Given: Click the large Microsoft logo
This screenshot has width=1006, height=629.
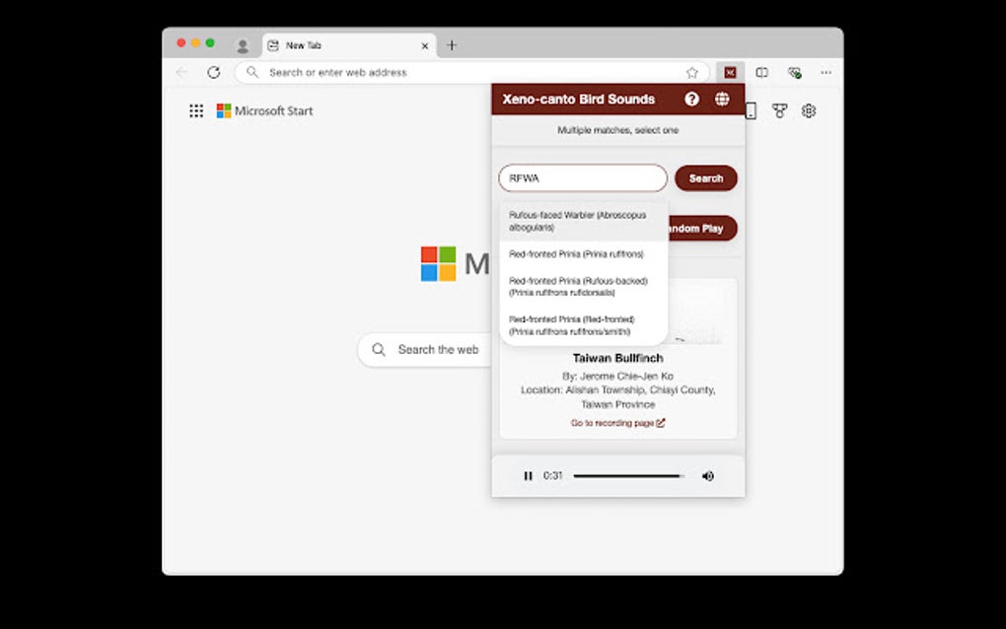Looking at the screenshot, I should pyautogui.click(x=439, y=263).
